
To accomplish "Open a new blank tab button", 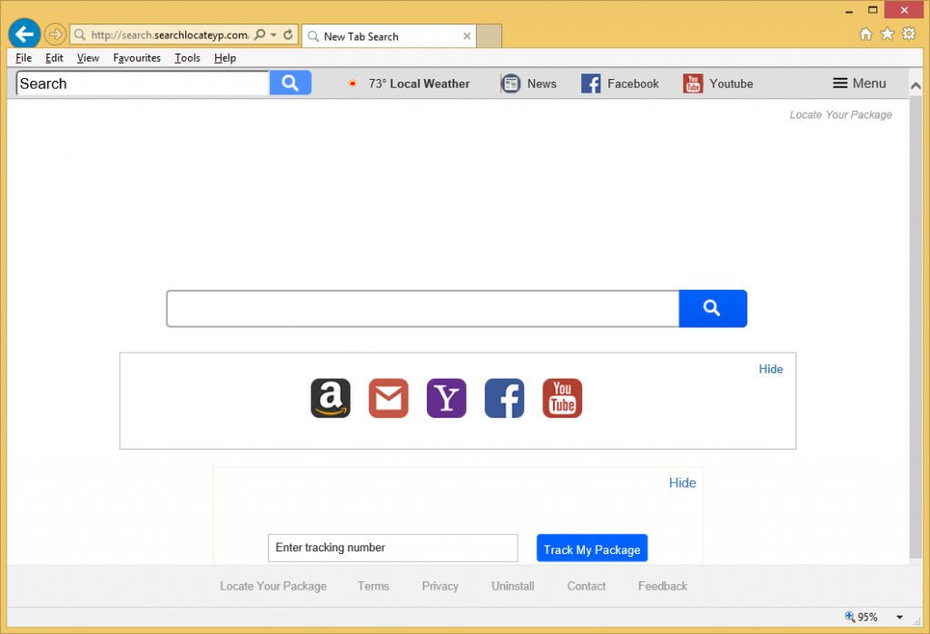I will tap(490, 36).
